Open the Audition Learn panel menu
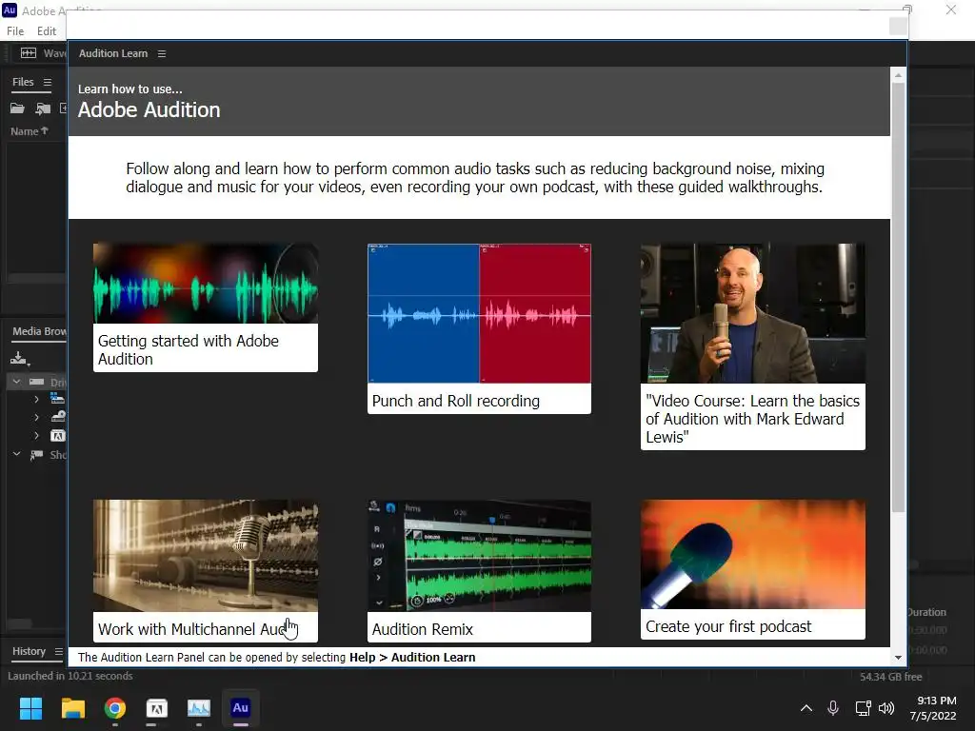This screenshot has width=975, height=731. 162,53
